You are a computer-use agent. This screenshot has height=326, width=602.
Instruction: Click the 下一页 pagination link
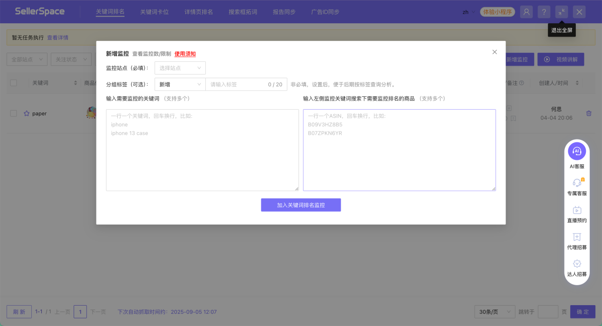click(98, 312)
